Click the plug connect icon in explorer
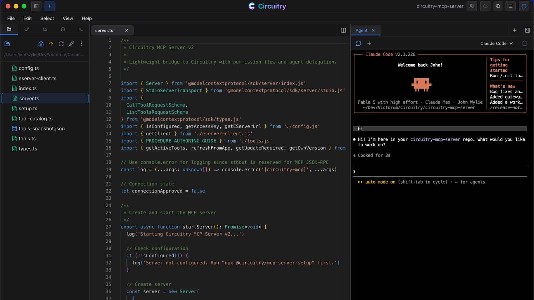The height and width of the screenshot is (300, 534). 71,44
